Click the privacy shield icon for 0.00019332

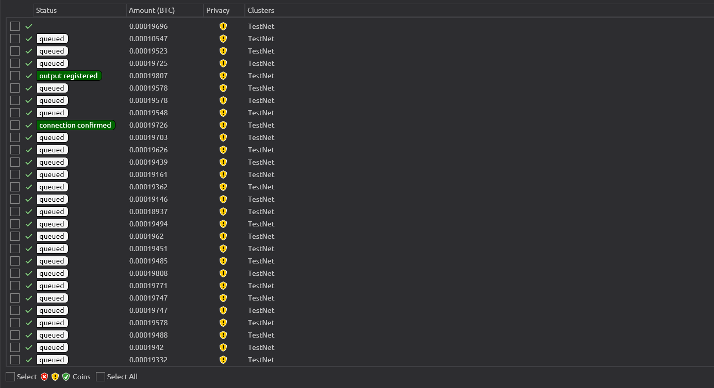223,360
